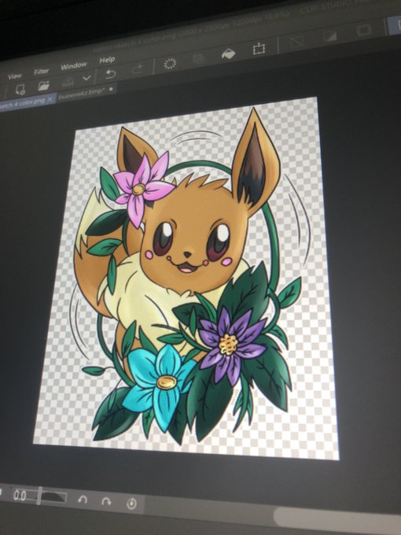Click the Undo arrow in the command bar

pos(110,73)
